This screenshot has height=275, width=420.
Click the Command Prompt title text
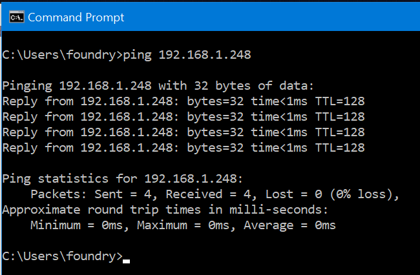(x=76, y=17)
